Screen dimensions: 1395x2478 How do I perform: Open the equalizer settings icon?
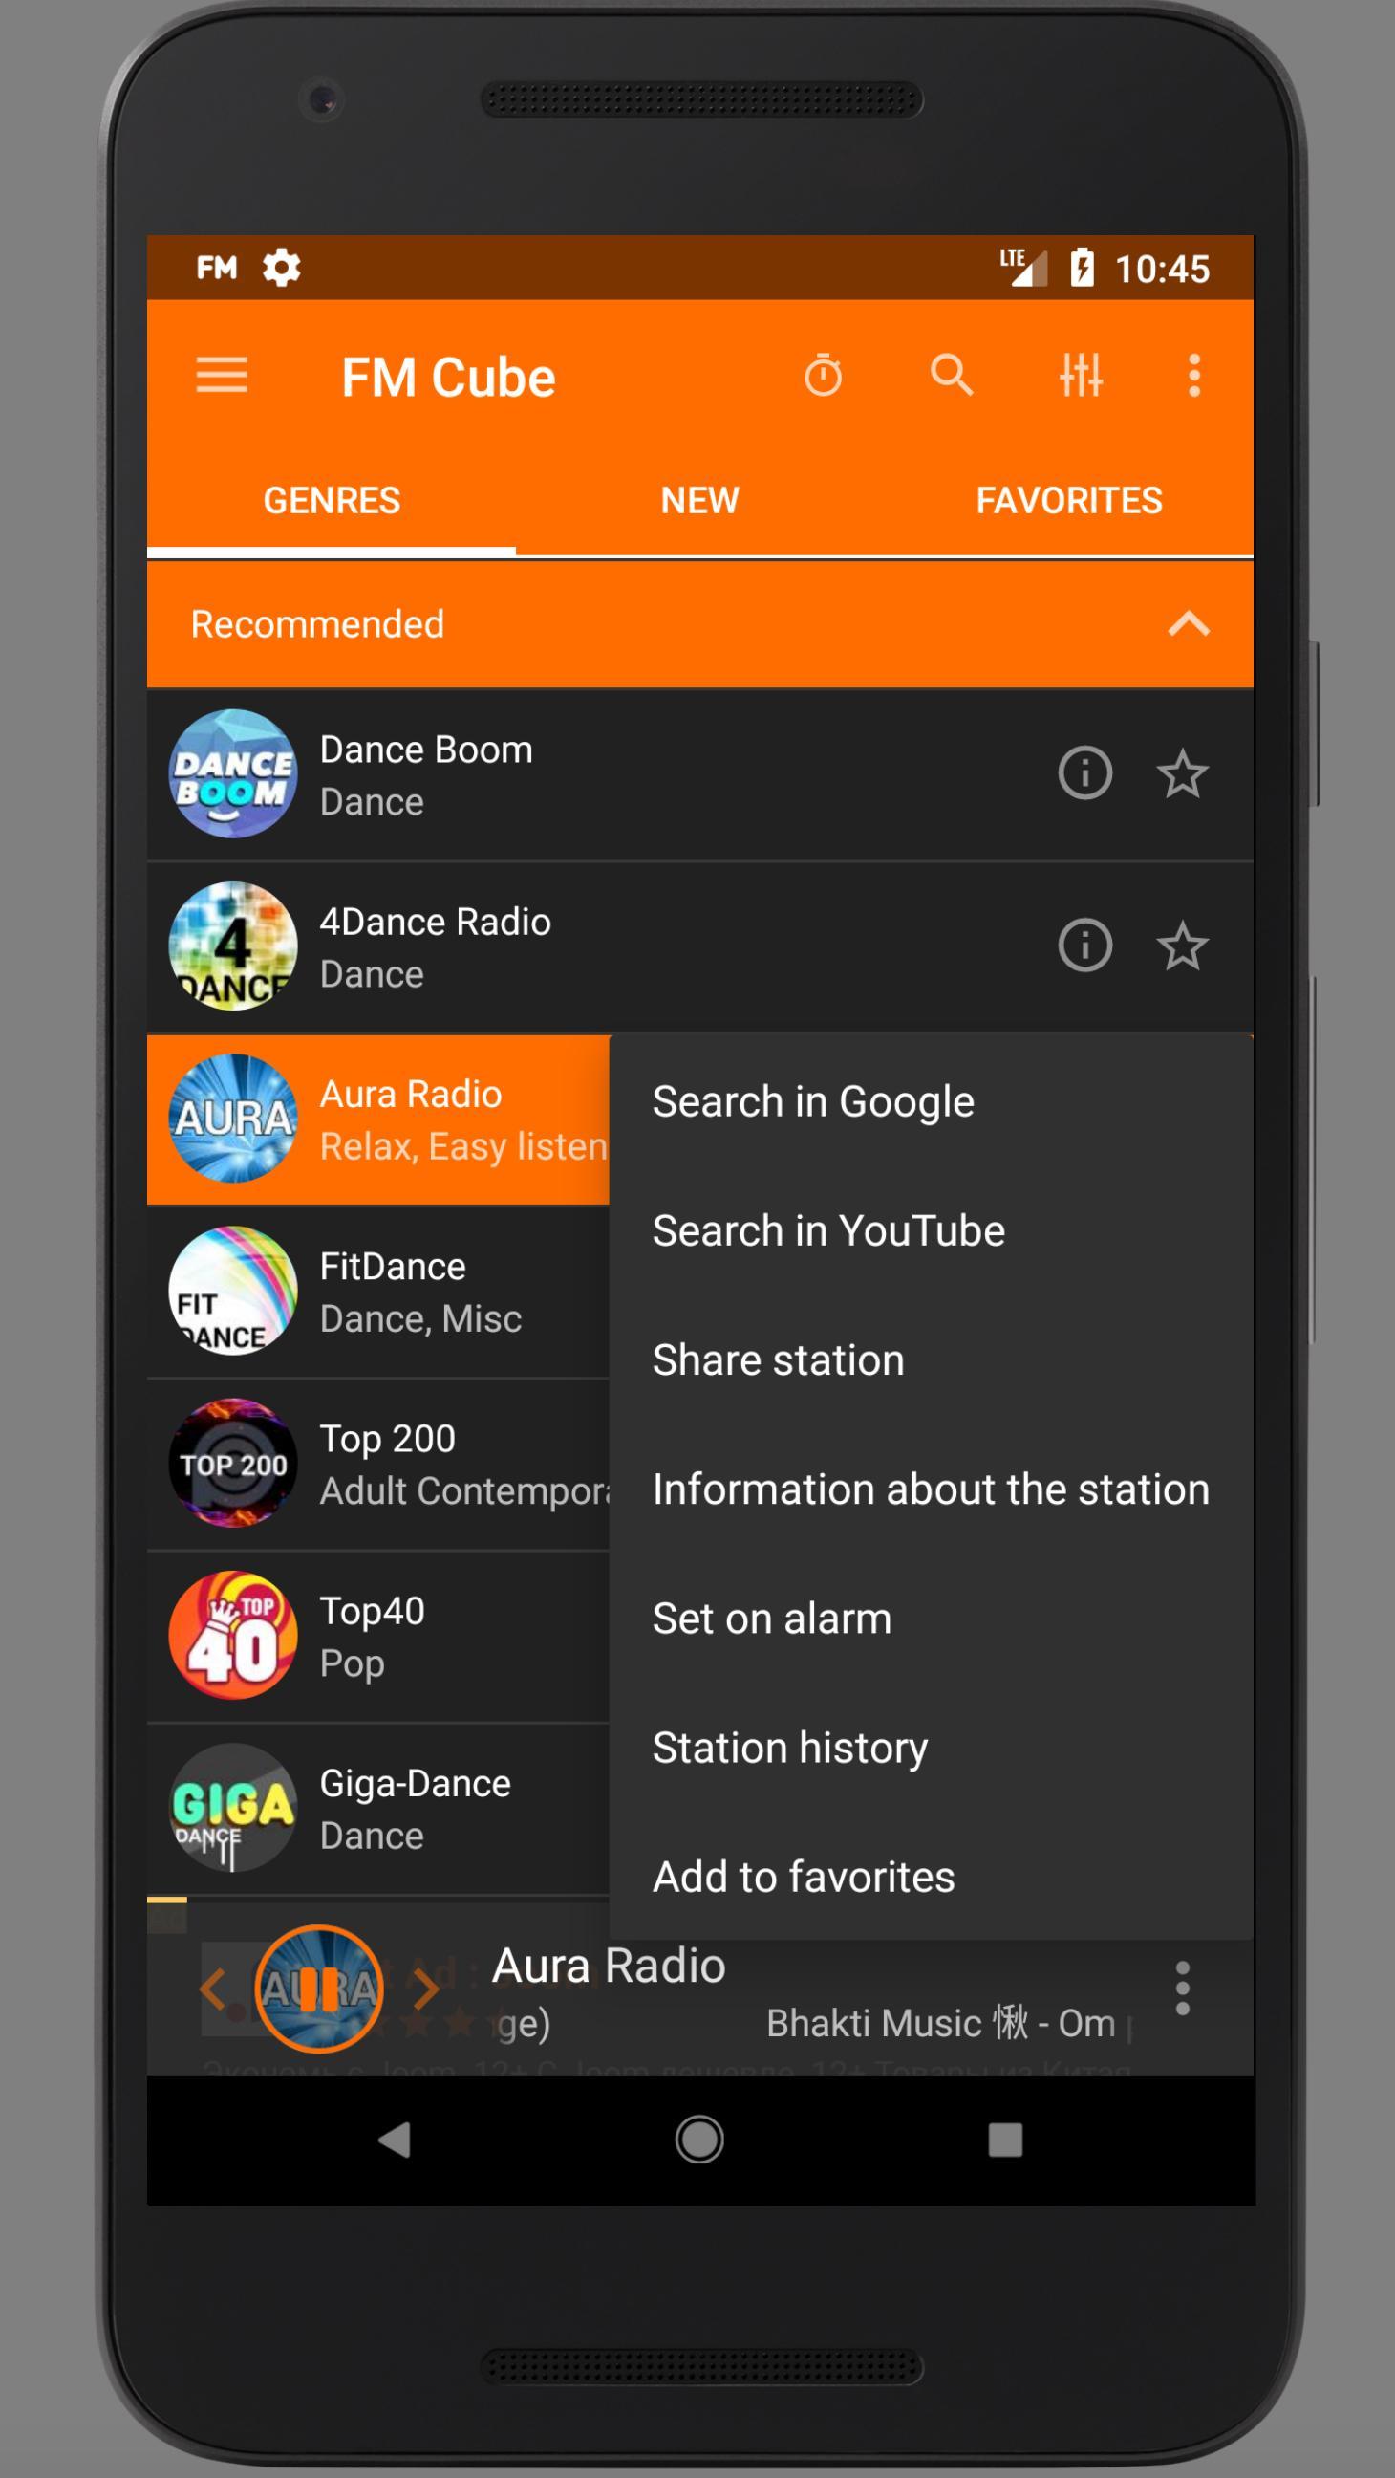coord(1081,374)
